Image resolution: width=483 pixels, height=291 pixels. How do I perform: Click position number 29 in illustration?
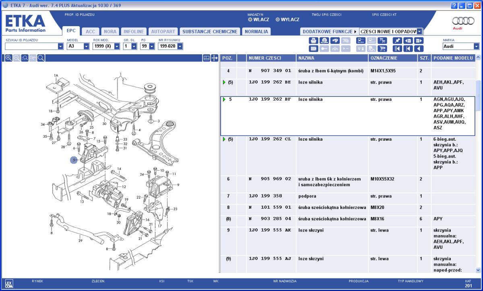click(80, 241)
